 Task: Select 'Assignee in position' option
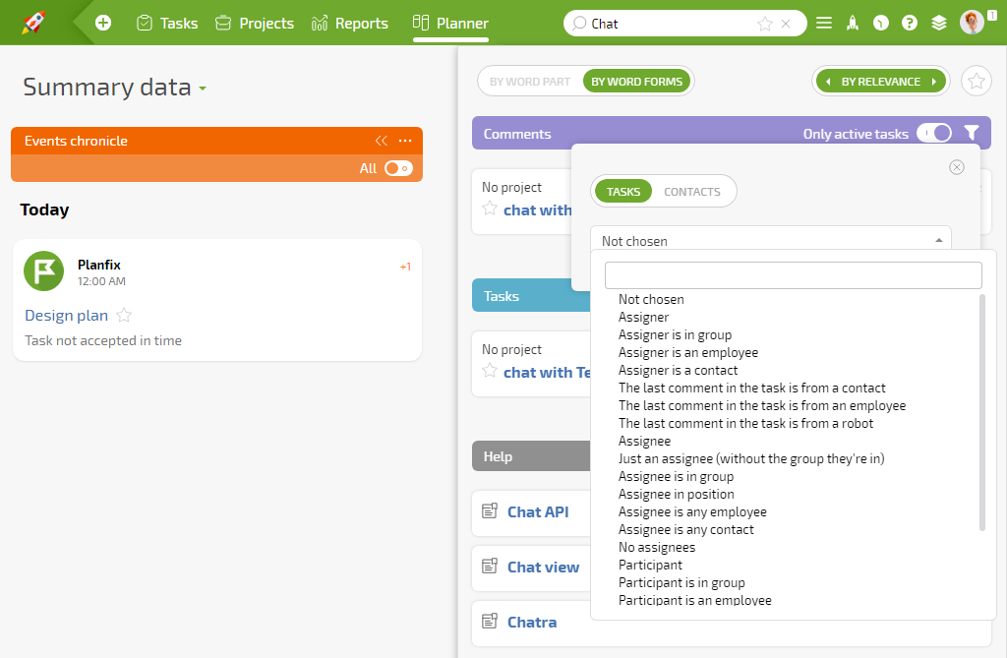[677, 494]
